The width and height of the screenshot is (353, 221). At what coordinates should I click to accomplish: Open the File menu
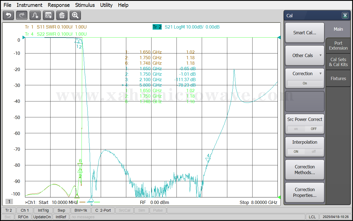click(x=7, y=5)
